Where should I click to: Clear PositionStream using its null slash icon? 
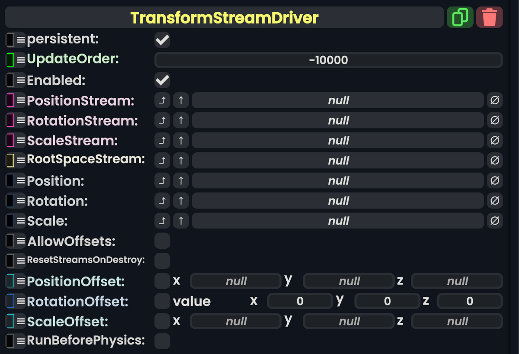point(494,100)
